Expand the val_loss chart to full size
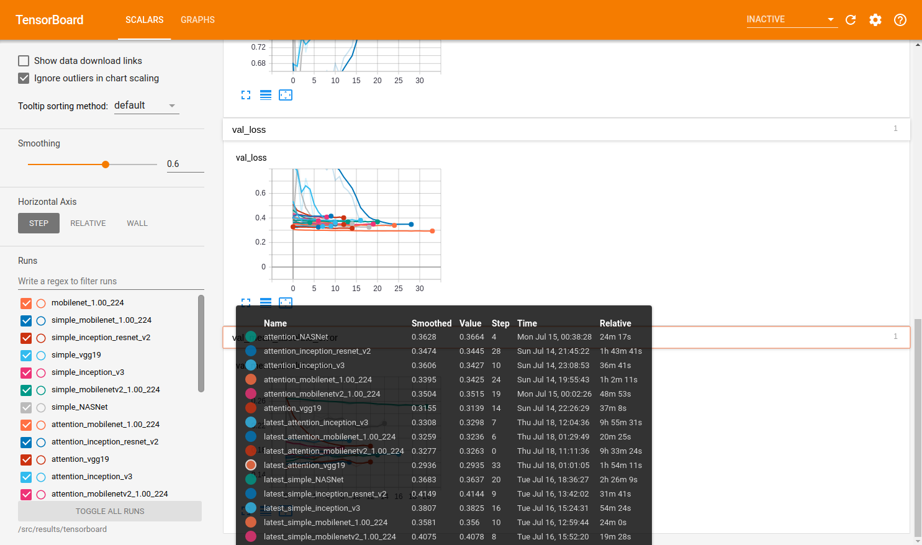 246,302
